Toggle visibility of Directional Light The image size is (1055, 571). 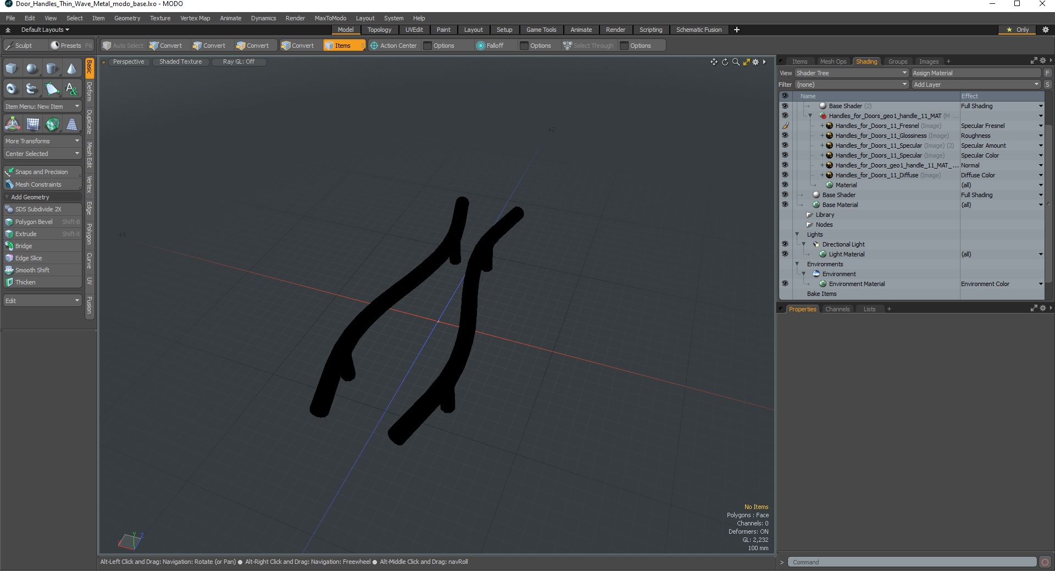tap(785, 244)
